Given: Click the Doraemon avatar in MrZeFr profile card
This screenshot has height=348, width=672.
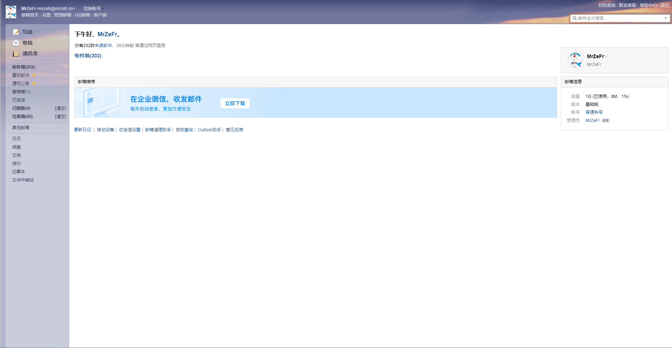Looking at the screenshot, I should [x=575, y=60].
